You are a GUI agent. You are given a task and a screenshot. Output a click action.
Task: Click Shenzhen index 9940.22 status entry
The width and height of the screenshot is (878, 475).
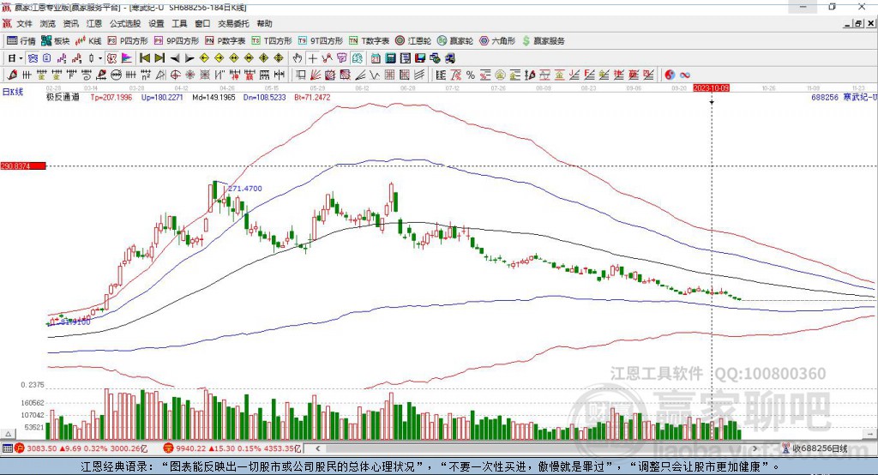coord(232,448)
